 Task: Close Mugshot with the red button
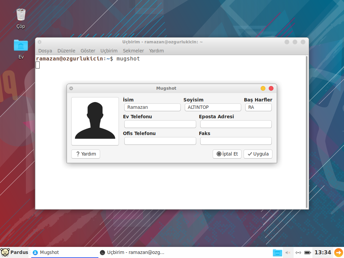pos(271,88)
